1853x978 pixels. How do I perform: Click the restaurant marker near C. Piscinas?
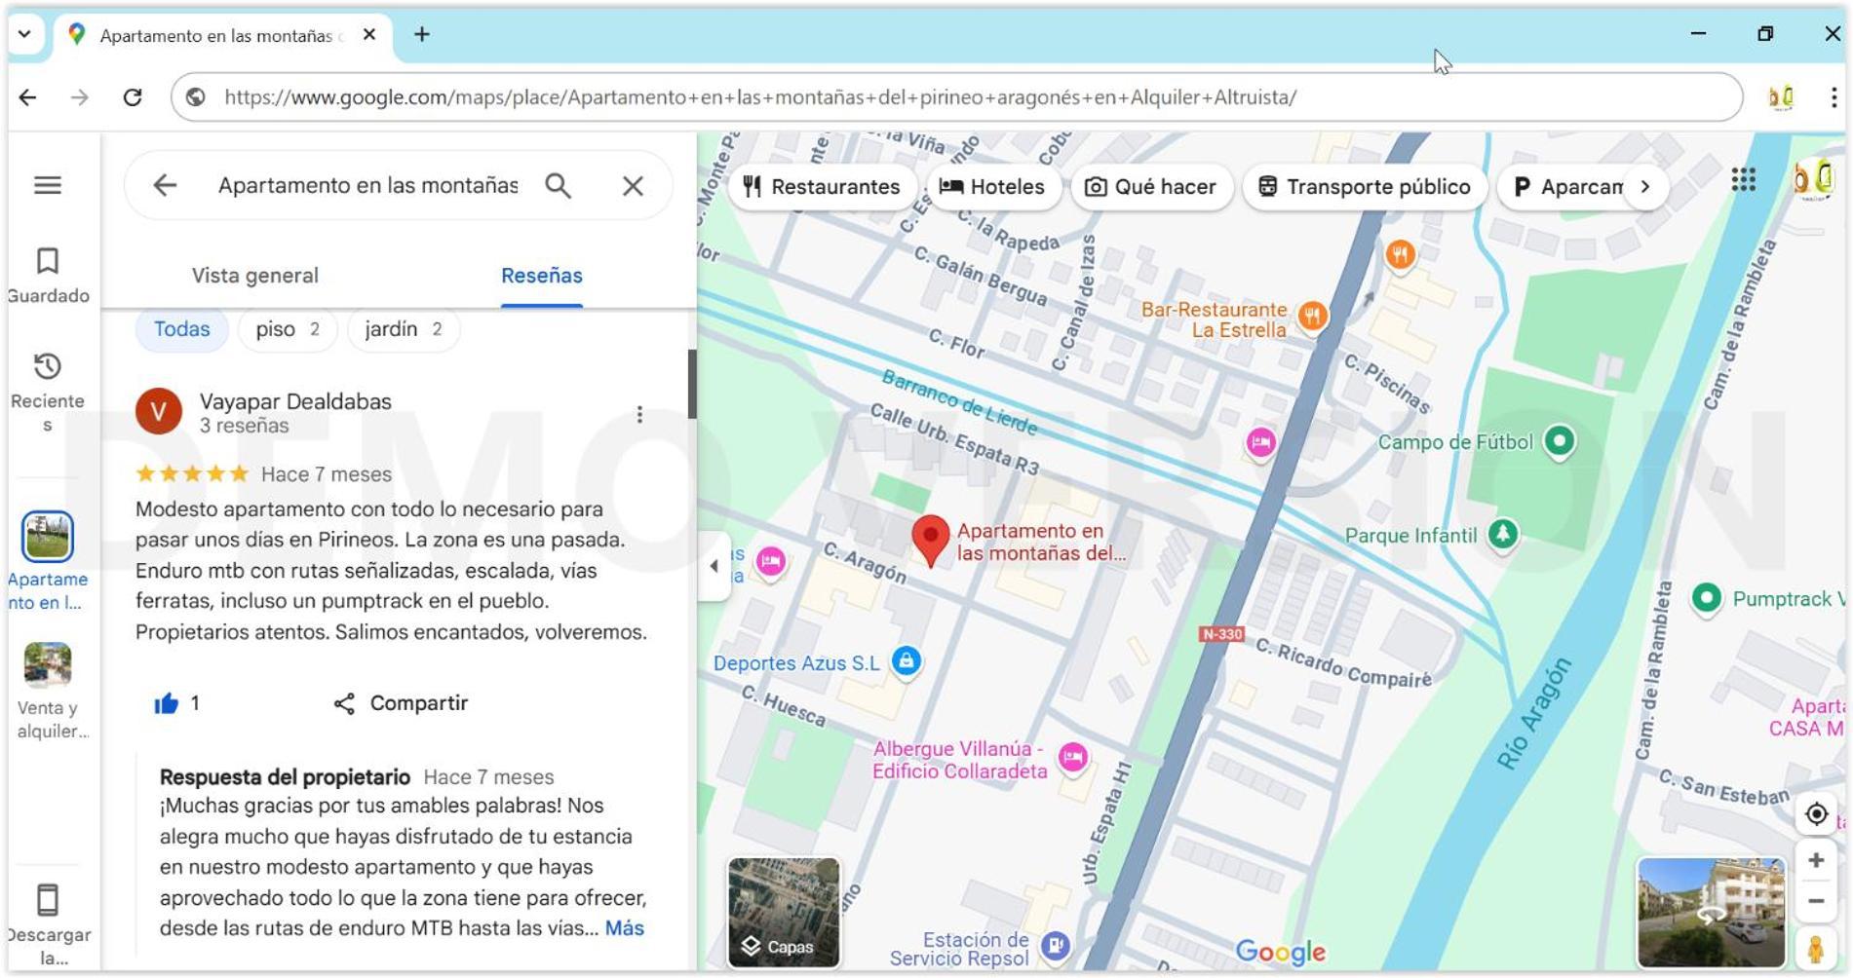1400,255
